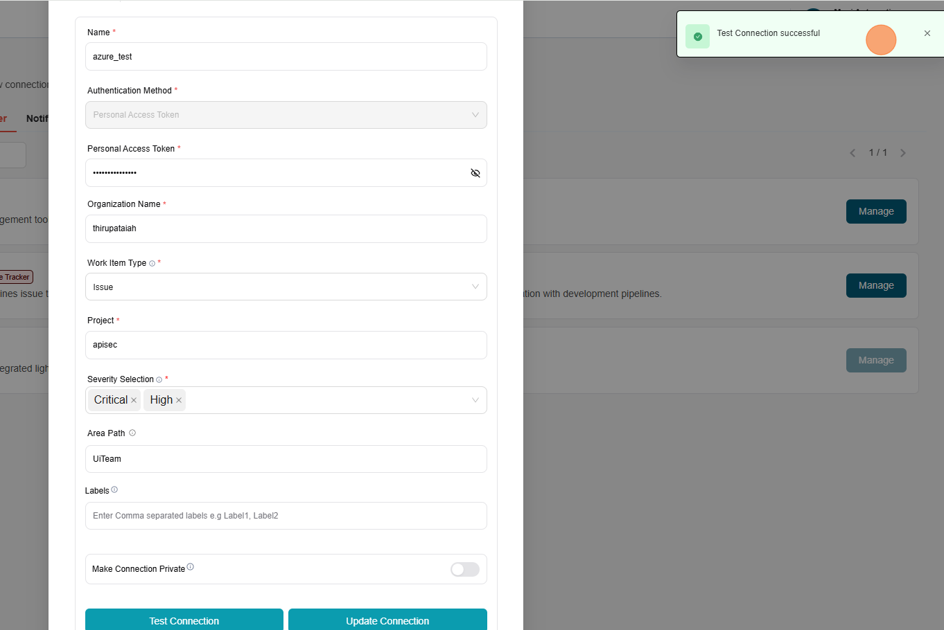Viewport: 944px width, 630px height.
Task: Expand the Severity Selection dropdown
Action: (x=475, y=400)
